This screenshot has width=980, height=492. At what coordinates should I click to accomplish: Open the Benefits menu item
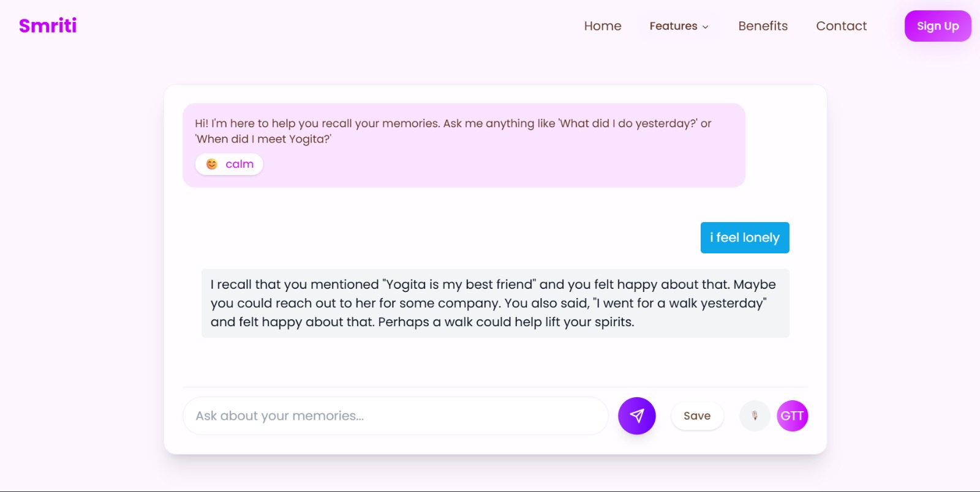(763, 26)
